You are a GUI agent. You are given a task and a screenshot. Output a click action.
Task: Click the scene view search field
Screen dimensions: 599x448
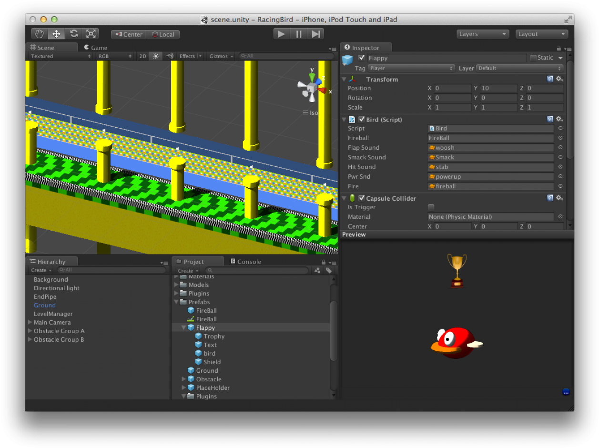point(286,56)
